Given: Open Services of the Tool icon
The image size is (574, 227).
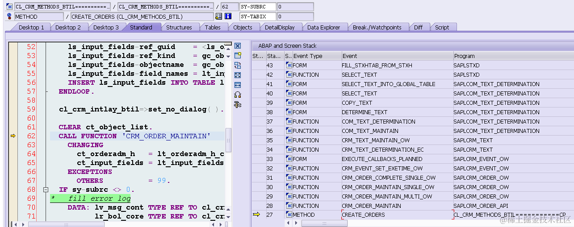Looking at the screenshot, I should pos(238,95).
